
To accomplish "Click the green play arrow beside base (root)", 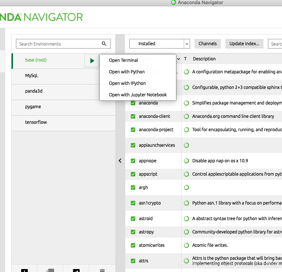I will pyautogui.click(x=92, y=61).
